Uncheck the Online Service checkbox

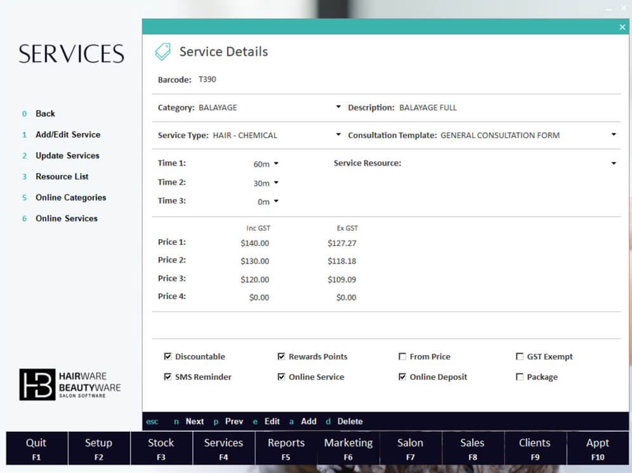(x=281, y=377)
